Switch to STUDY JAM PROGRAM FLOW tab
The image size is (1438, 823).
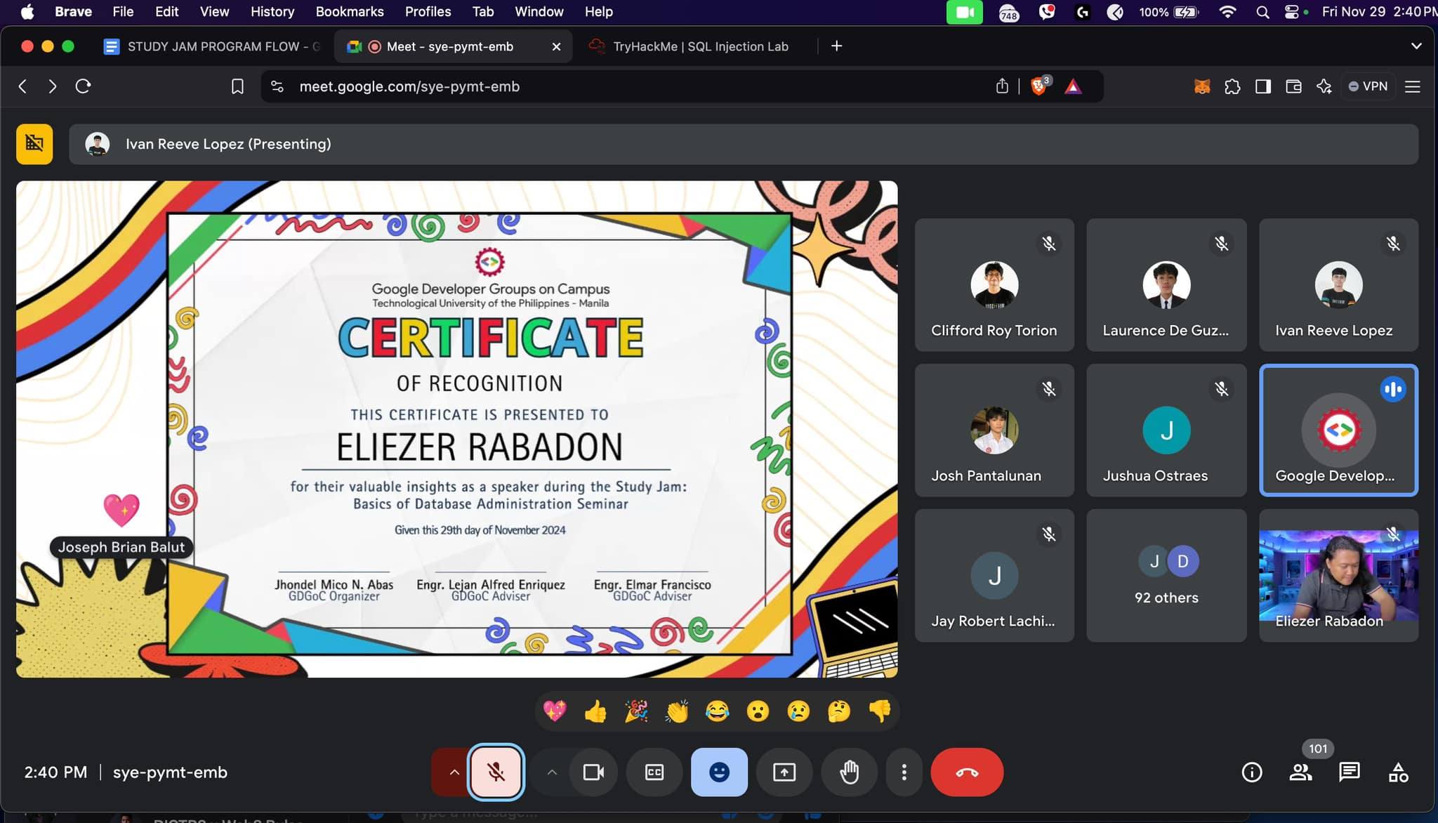tap(211, 46)
